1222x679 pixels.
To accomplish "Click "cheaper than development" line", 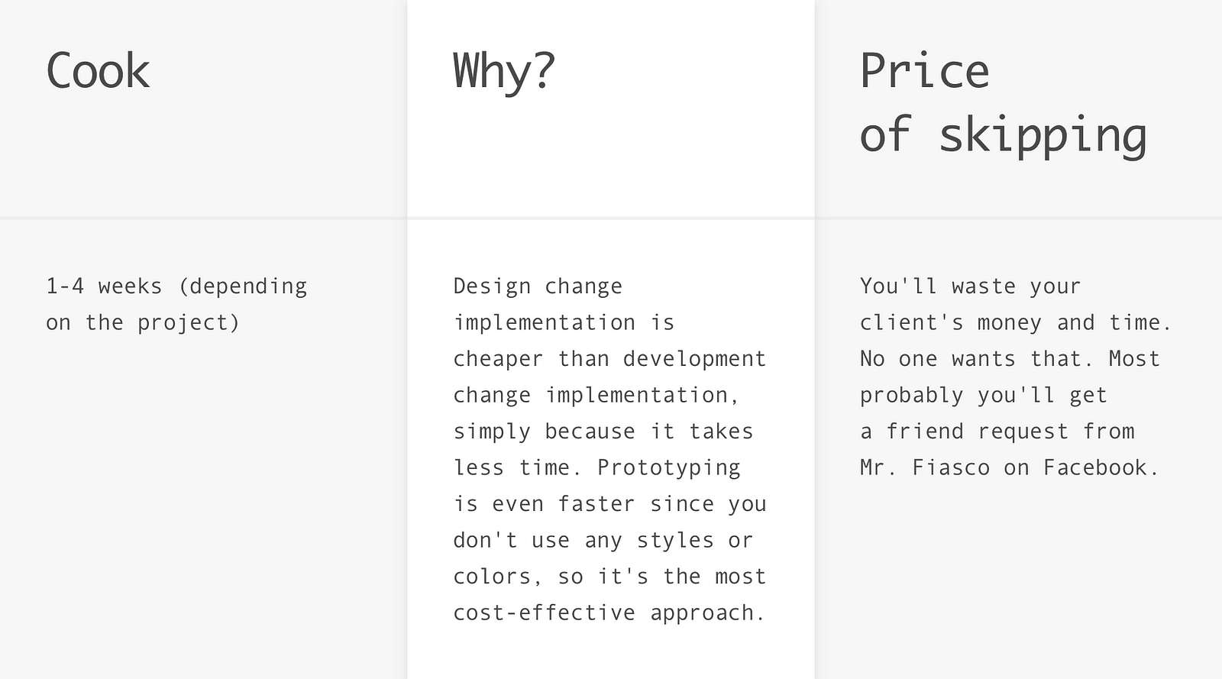I will point(609,359).
